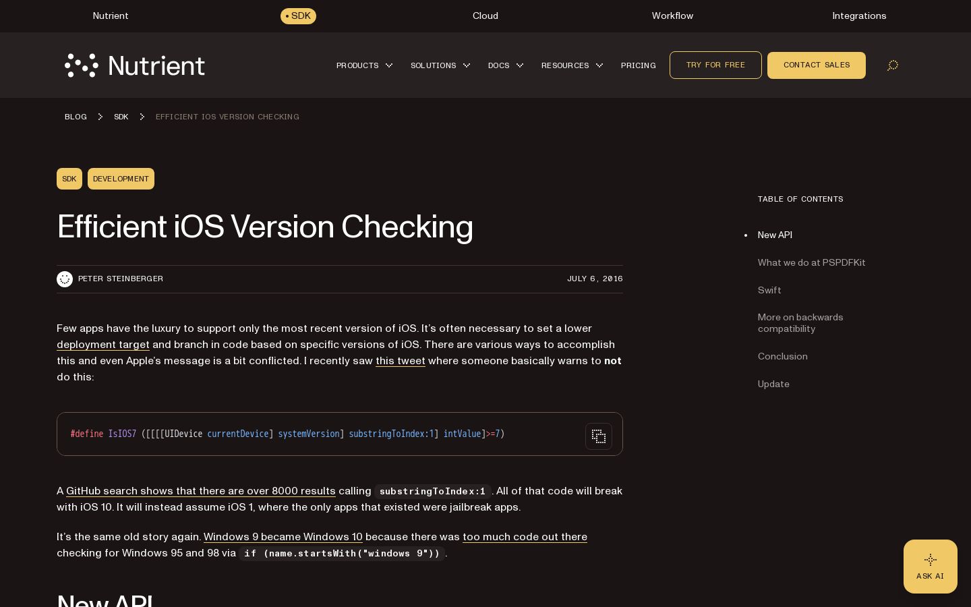Click the 'Efficient iOS Version Checking' heading
The height and width of the screenshot is (607, 971).
pos(265,227)
